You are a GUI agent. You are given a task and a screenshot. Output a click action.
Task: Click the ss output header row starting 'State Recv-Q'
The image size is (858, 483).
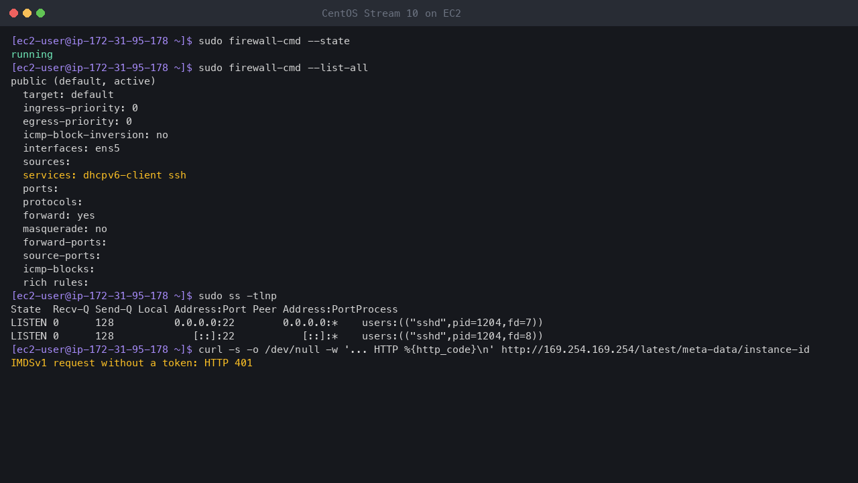204,309
